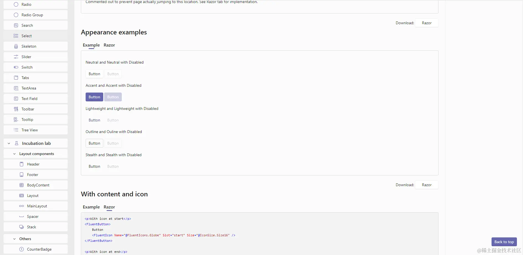This screenshot has height=255, width=523.
Task: Click the Tooltip icon in the sidebar
Action: [x=16, y=120]
